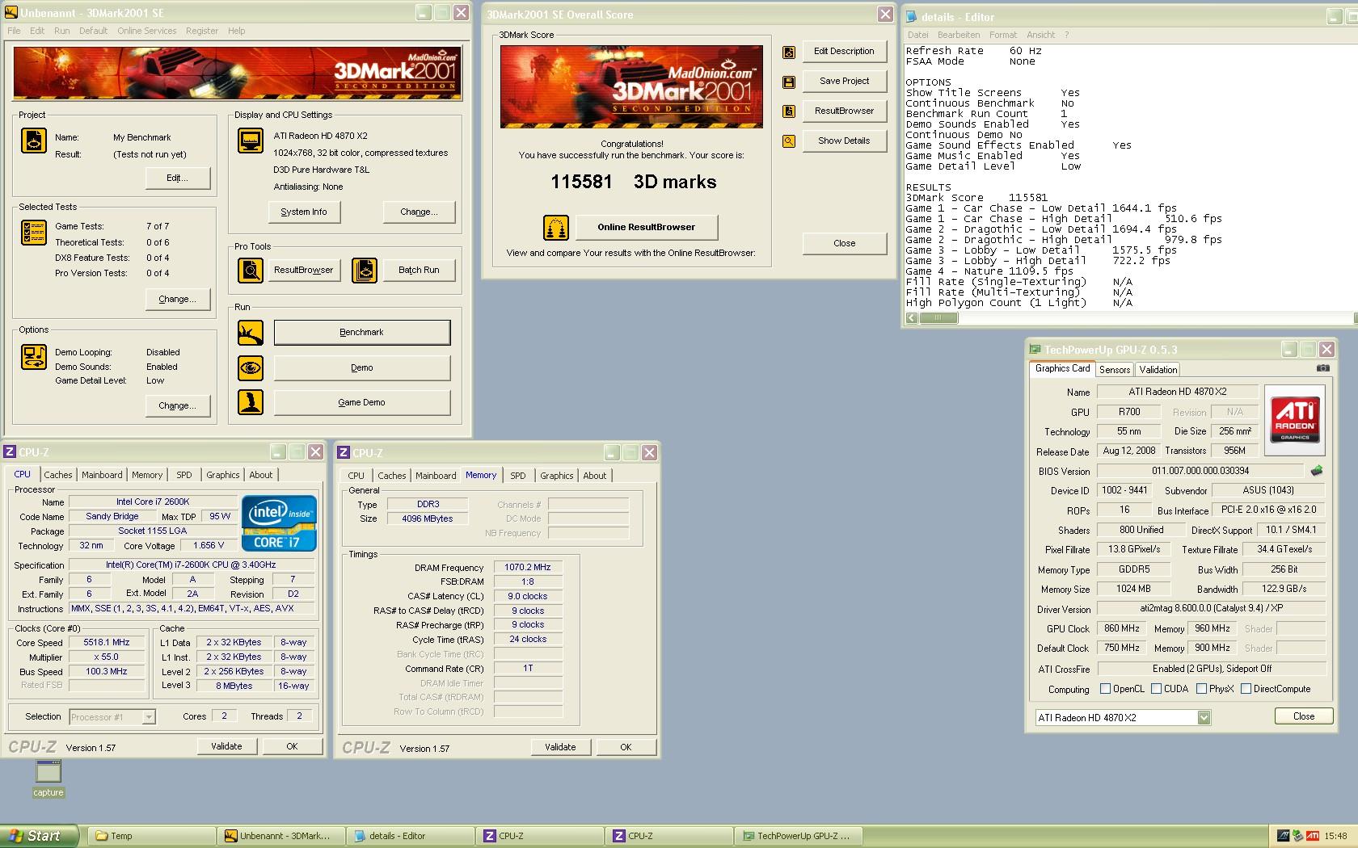Open the Mainboard tab in the left CPU-Z window

tap(102, 475)
